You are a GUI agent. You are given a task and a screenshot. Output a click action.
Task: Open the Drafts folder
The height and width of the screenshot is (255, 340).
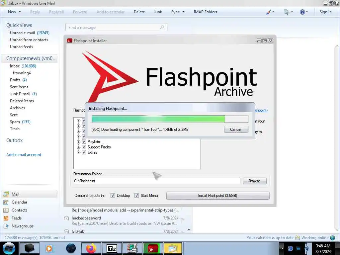pos(18,80)
